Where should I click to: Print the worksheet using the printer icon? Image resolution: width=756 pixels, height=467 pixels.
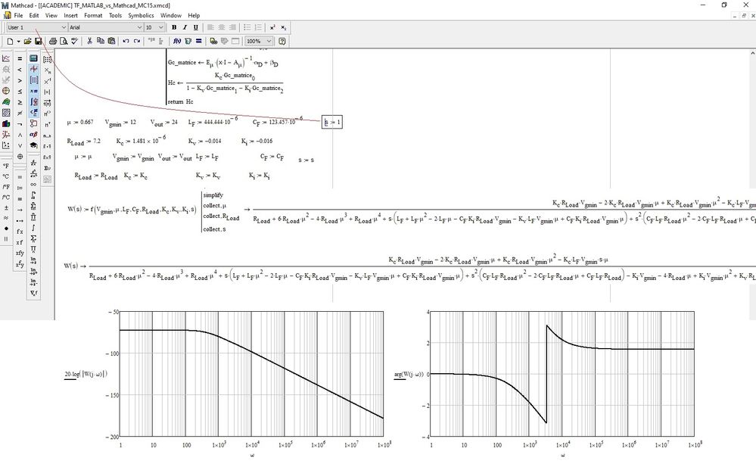click(53, 41)
